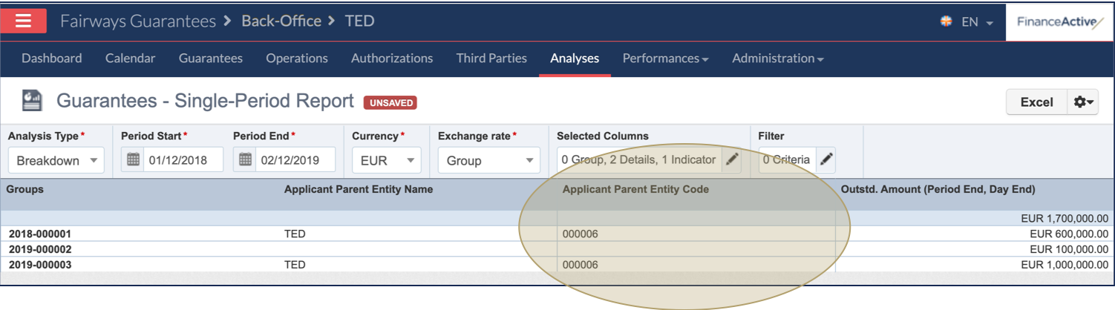The width and height of the screenshot is (1115, 310).
Task: Open the Analysis Type Breakdown dropdown
Action: 56,160
